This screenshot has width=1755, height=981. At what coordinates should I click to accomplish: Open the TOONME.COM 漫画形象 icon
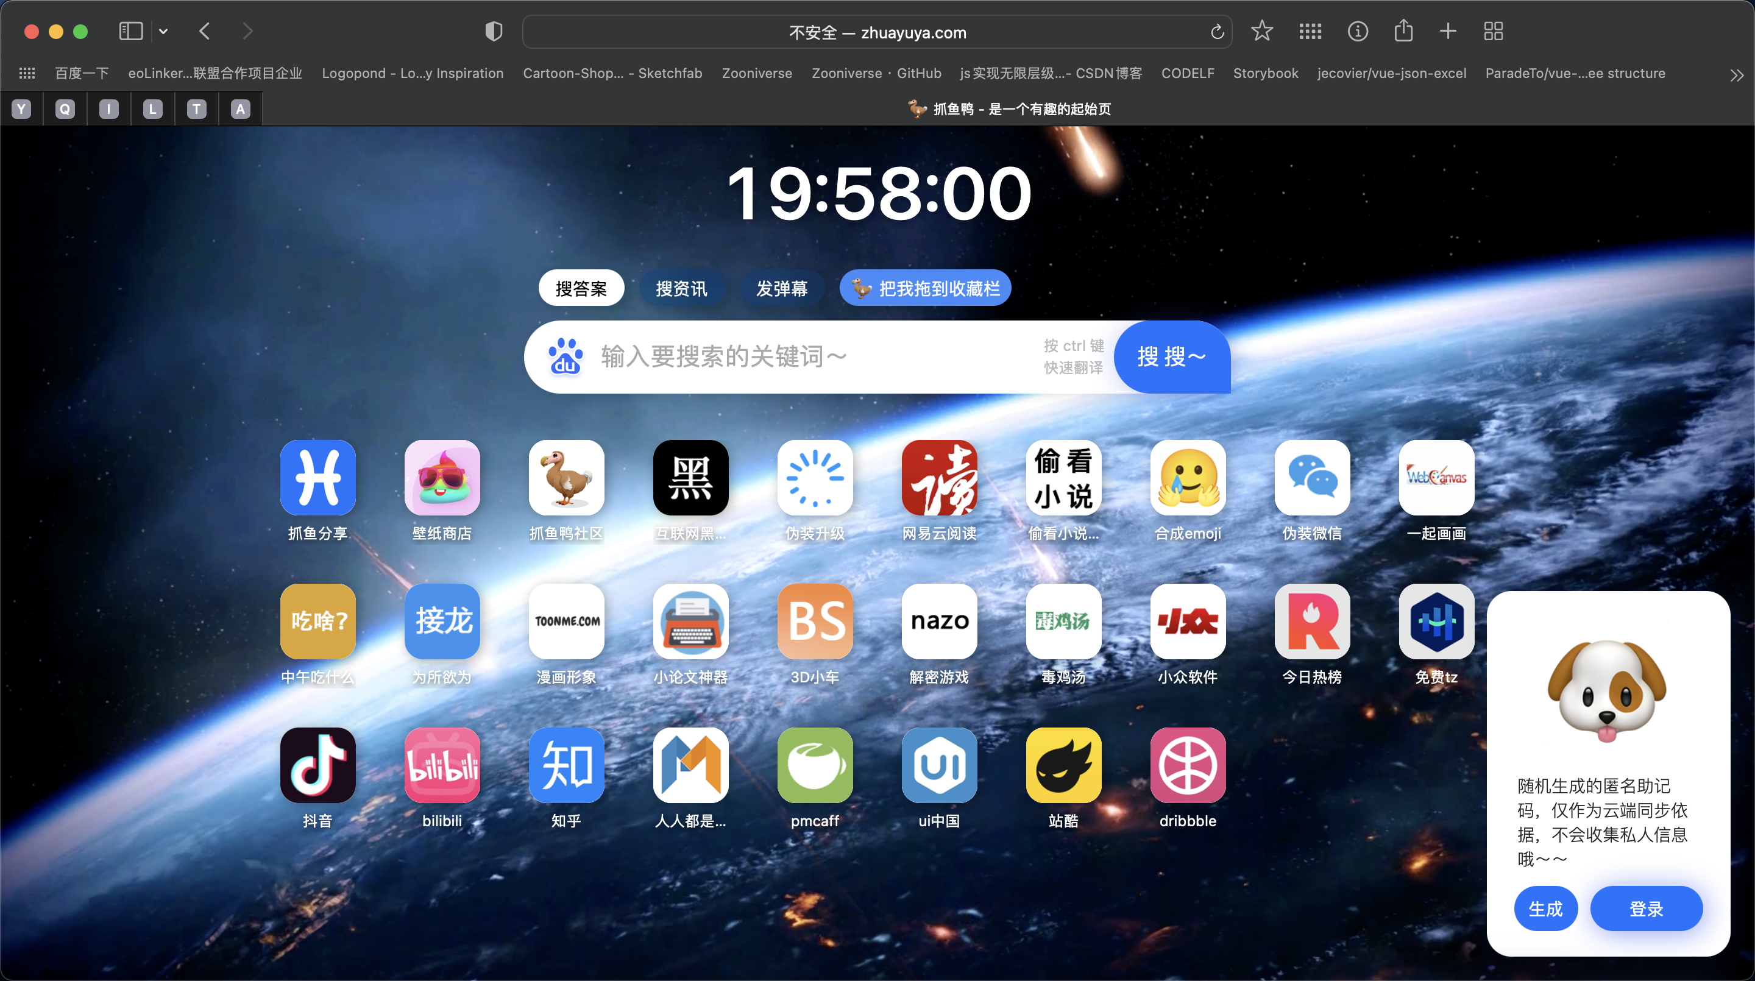coord(566,622)
